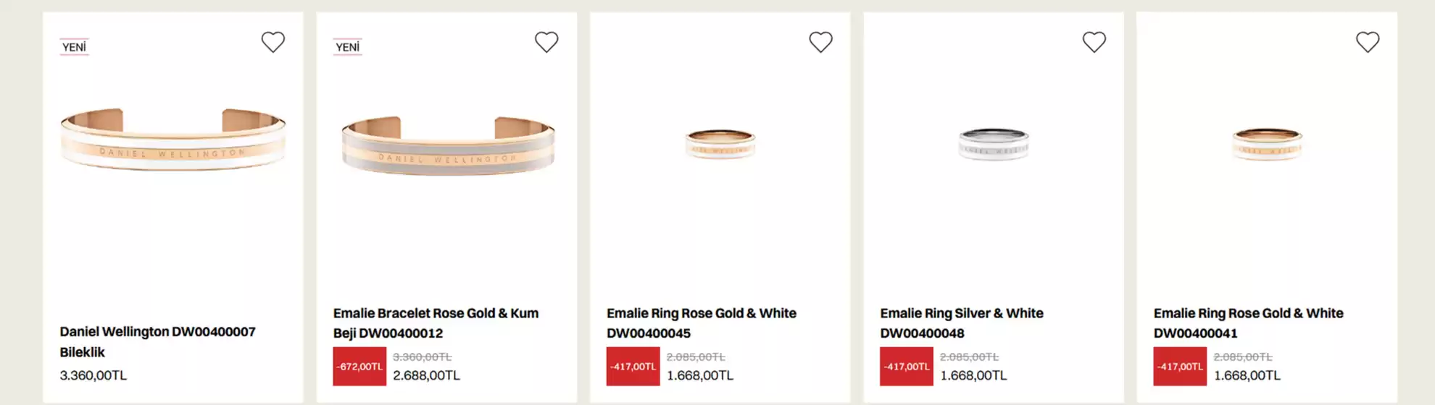1435x405 pixels.
Task: Wishlist the Emalie Ring DW00400041 item
Action: coord(1368,43)
